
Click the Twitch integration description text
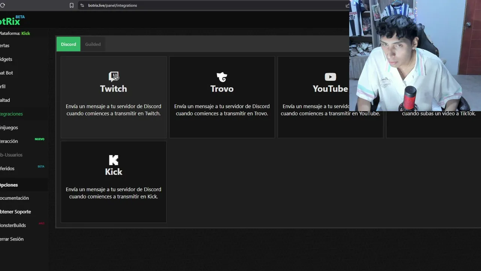(x=113, y=110)
